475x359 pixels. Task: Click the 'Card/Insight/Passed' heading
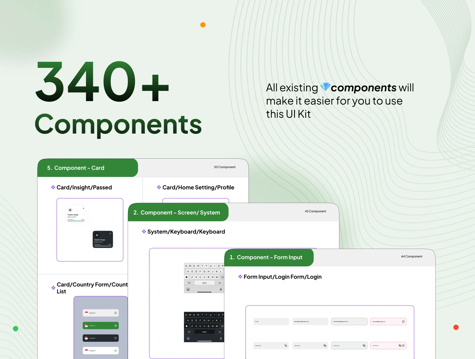(x=84, y=187)
